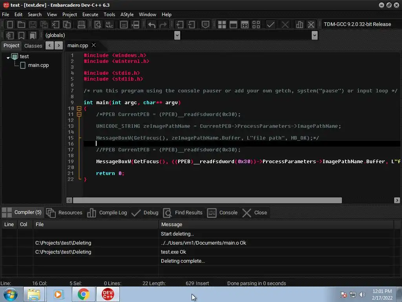
Task: Open the Tools menu
Action: [x=109, y=15]
